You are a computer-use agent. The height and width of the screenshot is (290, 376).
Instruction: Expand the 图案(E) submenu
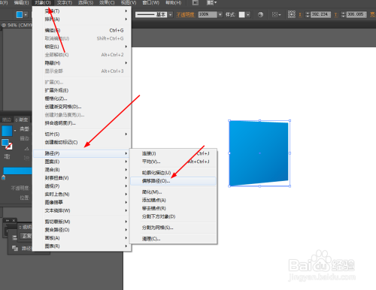82,162
